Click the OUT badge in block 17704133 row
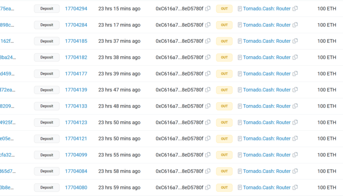This screenshot has height=196, width=343. click(224, 106)
